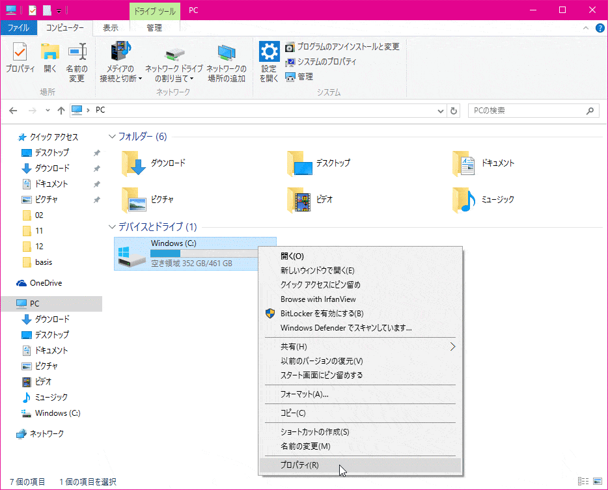
Task: Open メディアの接続と切断 dropdown
Action: coord(120,62)
